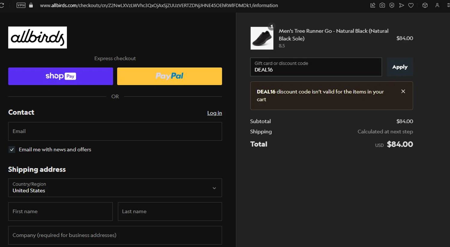Click the total amount $84.00 with USD
Viewport: 450px width, 247px height.
click(394, 144)
